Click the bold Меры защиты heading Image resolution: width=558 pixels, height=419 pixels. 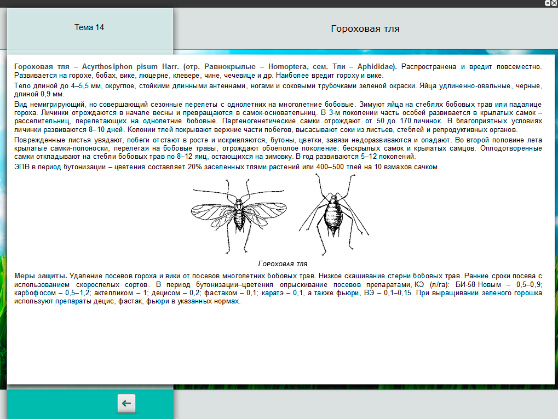(x=41, y=275)
